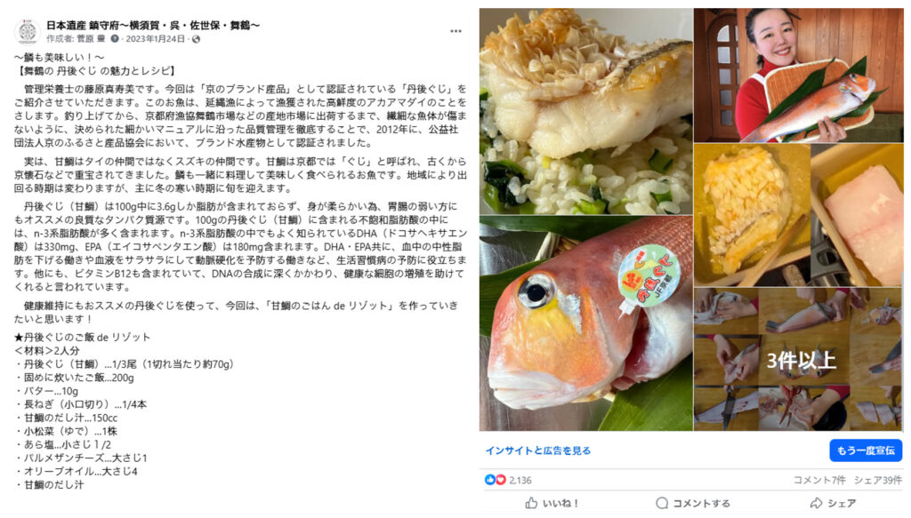Image resolution: width=911 pixels, height=518 pixels.
Task: Open the cooked fish risotto photo
Action: pos(585,111)
